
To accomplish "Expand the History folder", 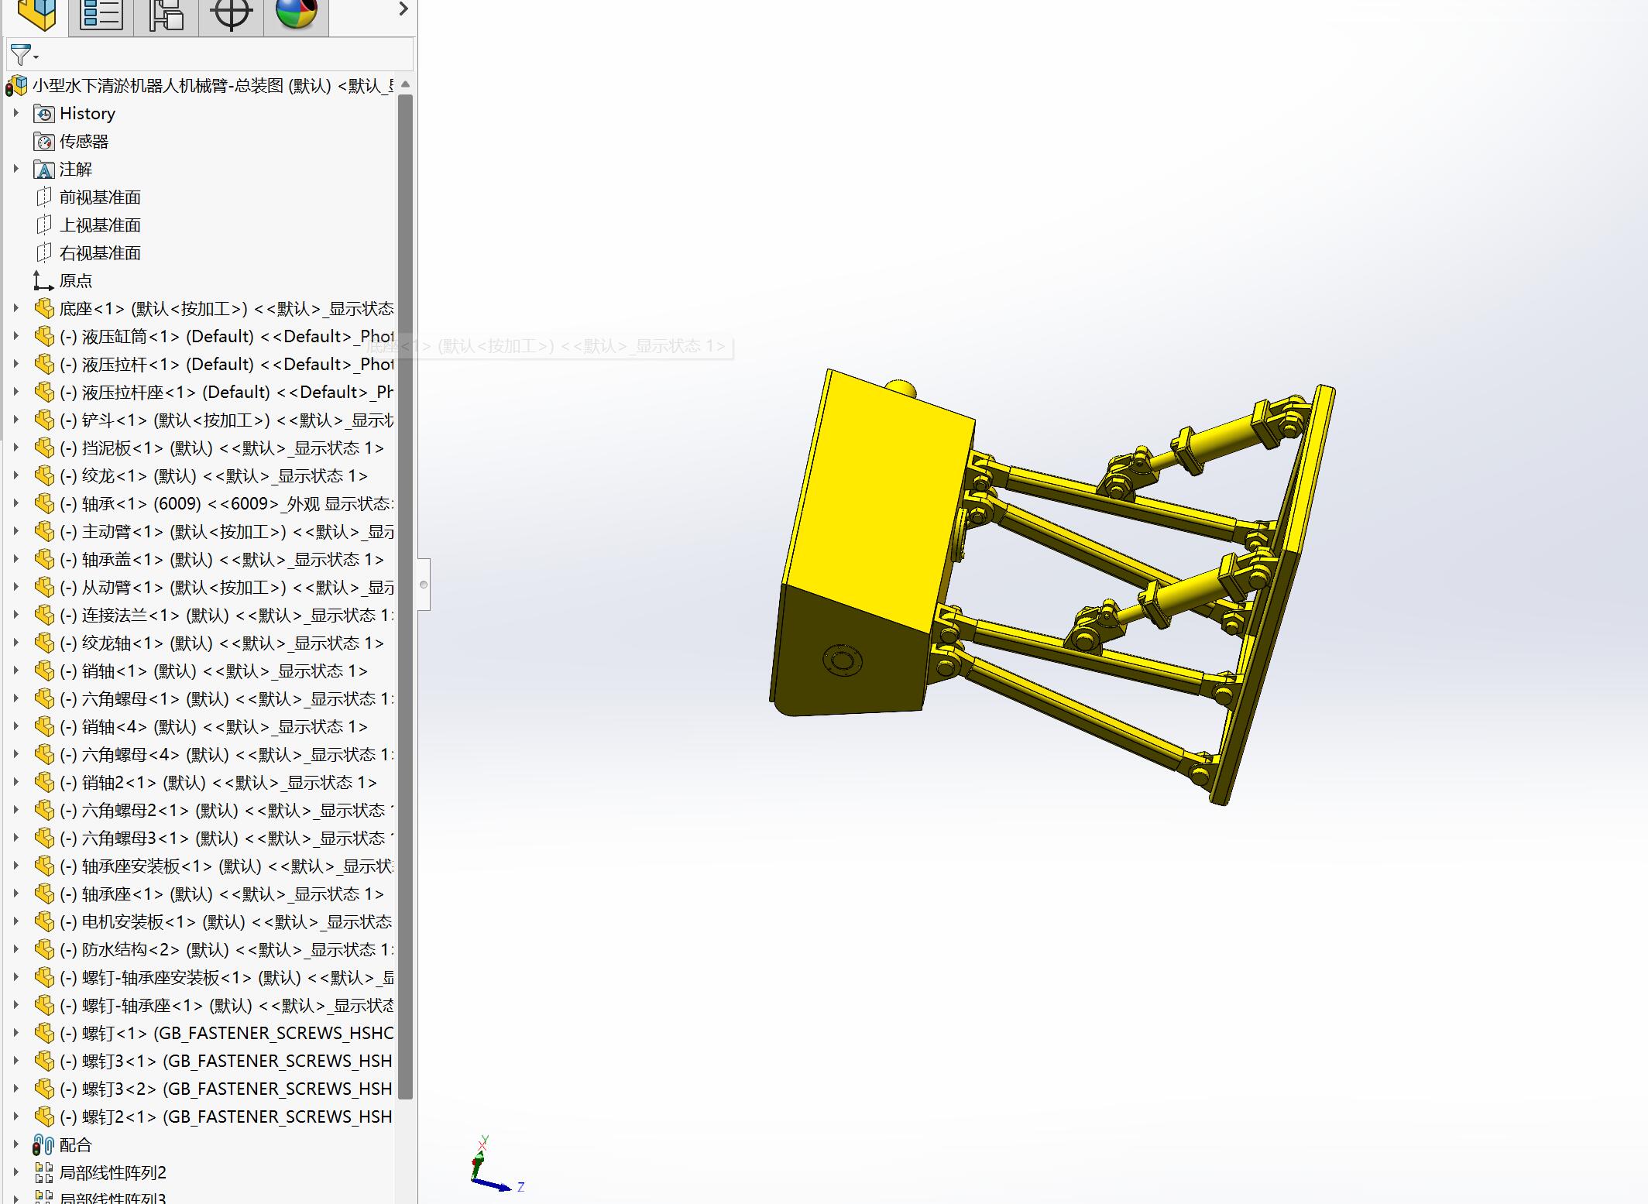I will 15,113.
